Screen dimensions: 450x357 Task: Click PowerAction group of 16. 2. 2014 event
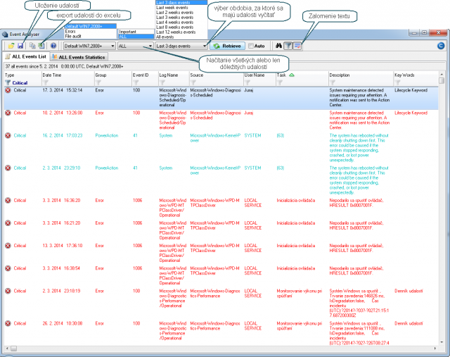coord(107,136)
